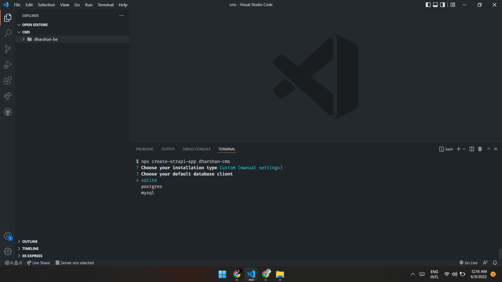
Task: Open the Go menu
Action: point(77,5)
